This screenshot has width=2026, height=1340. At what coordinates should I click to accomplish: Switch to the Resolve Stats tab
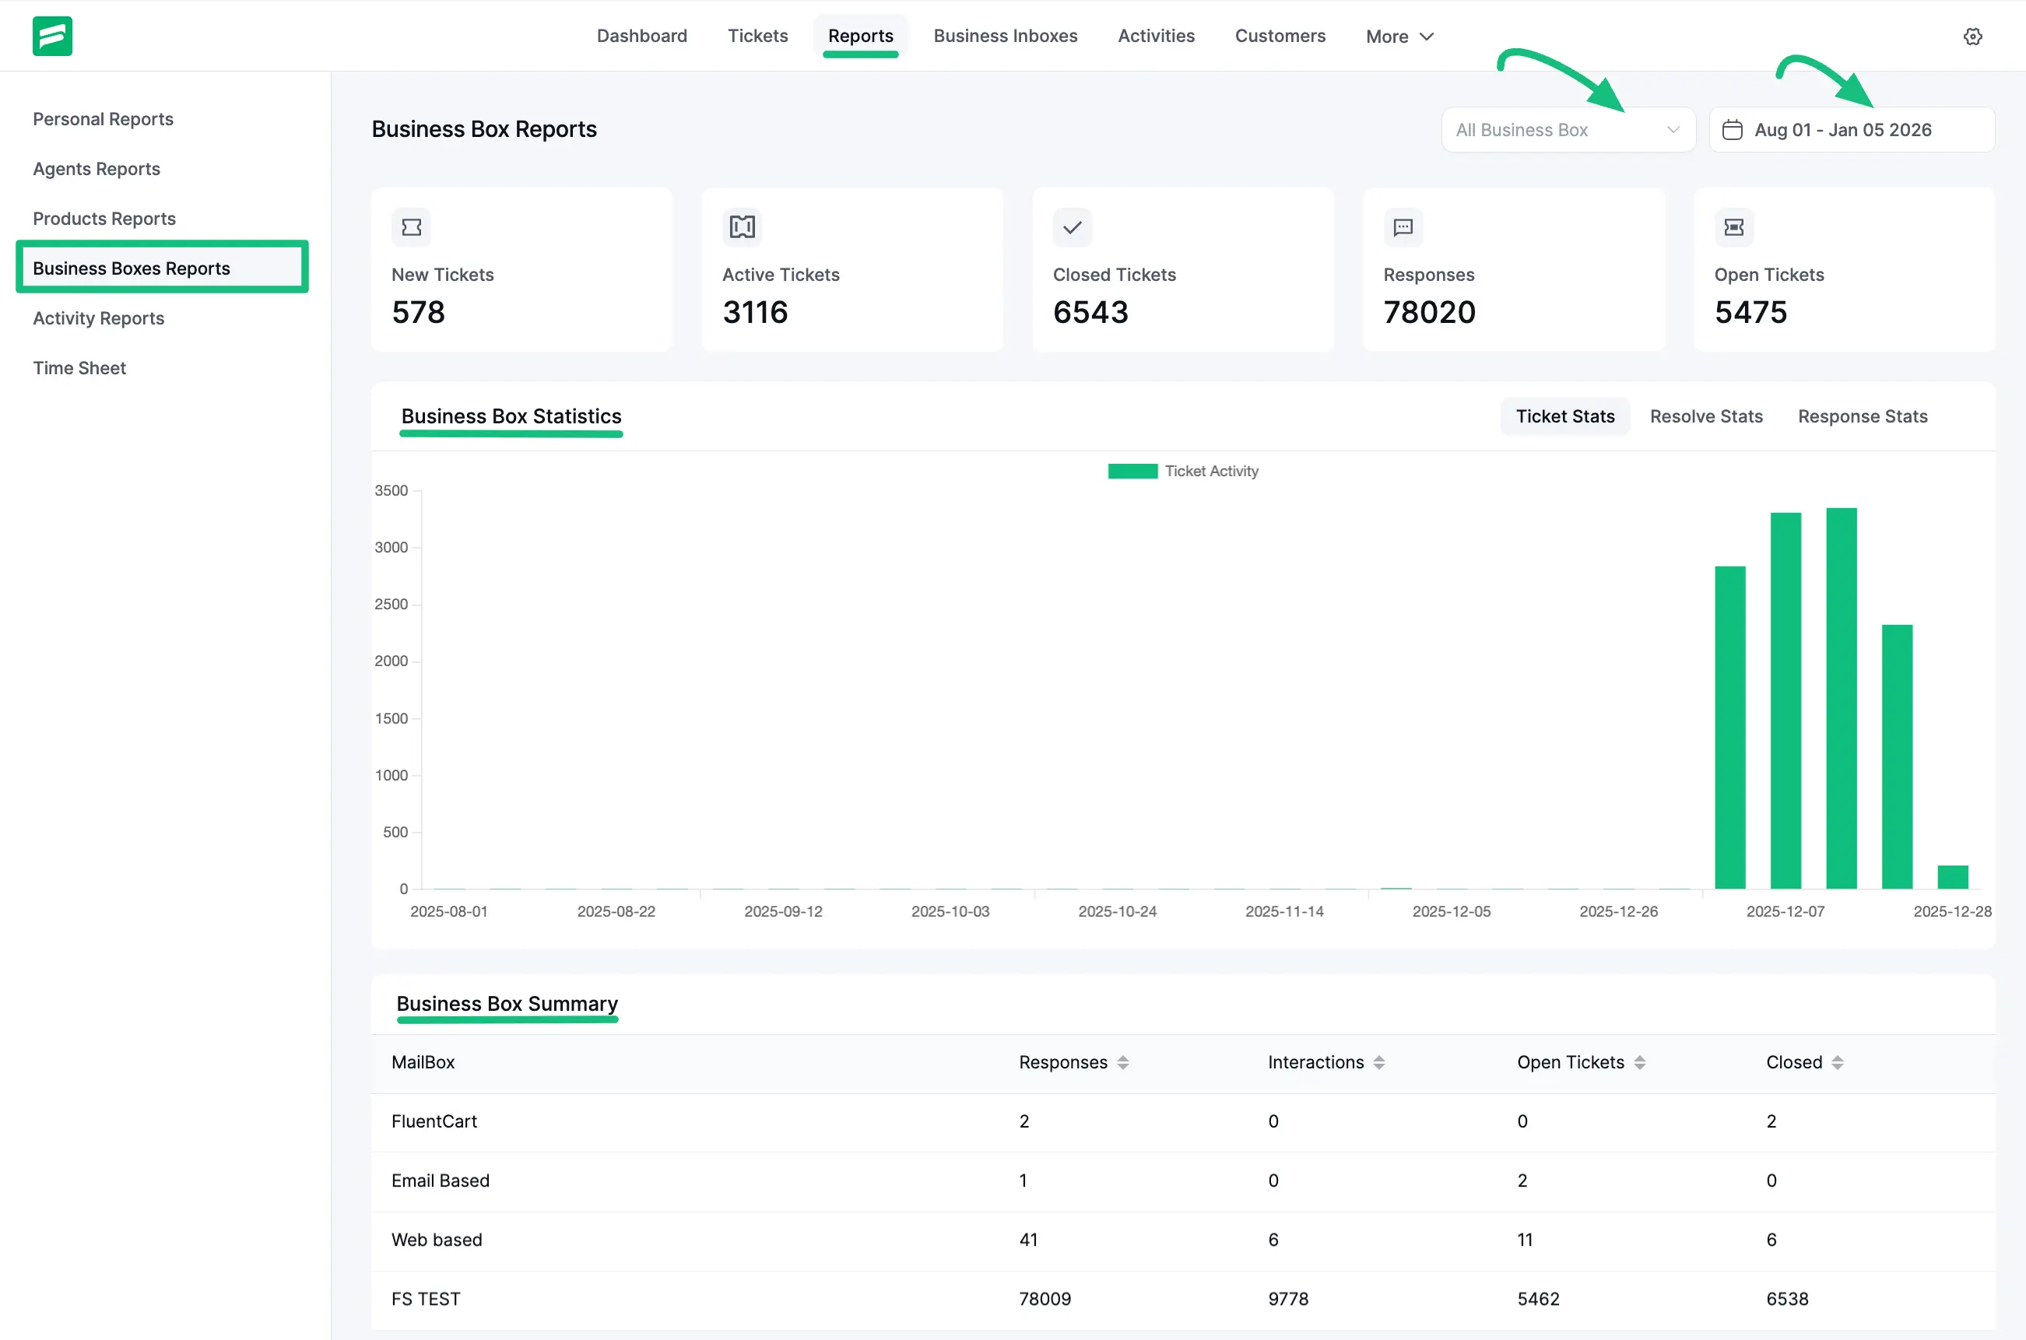1705,416
